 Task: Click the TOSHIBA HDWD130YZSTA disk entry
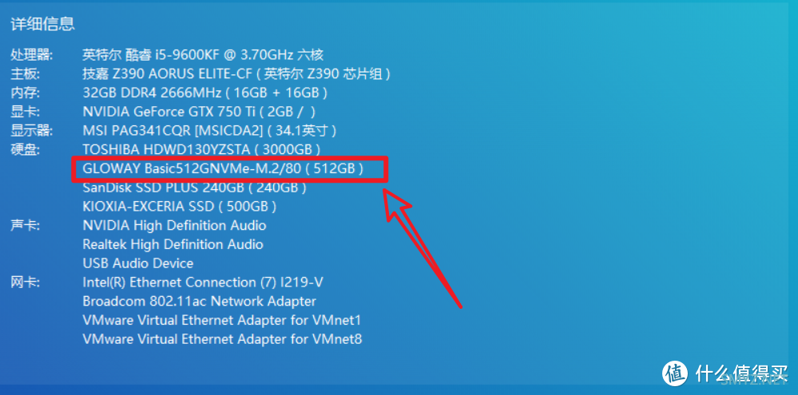(x=201, y=149)
